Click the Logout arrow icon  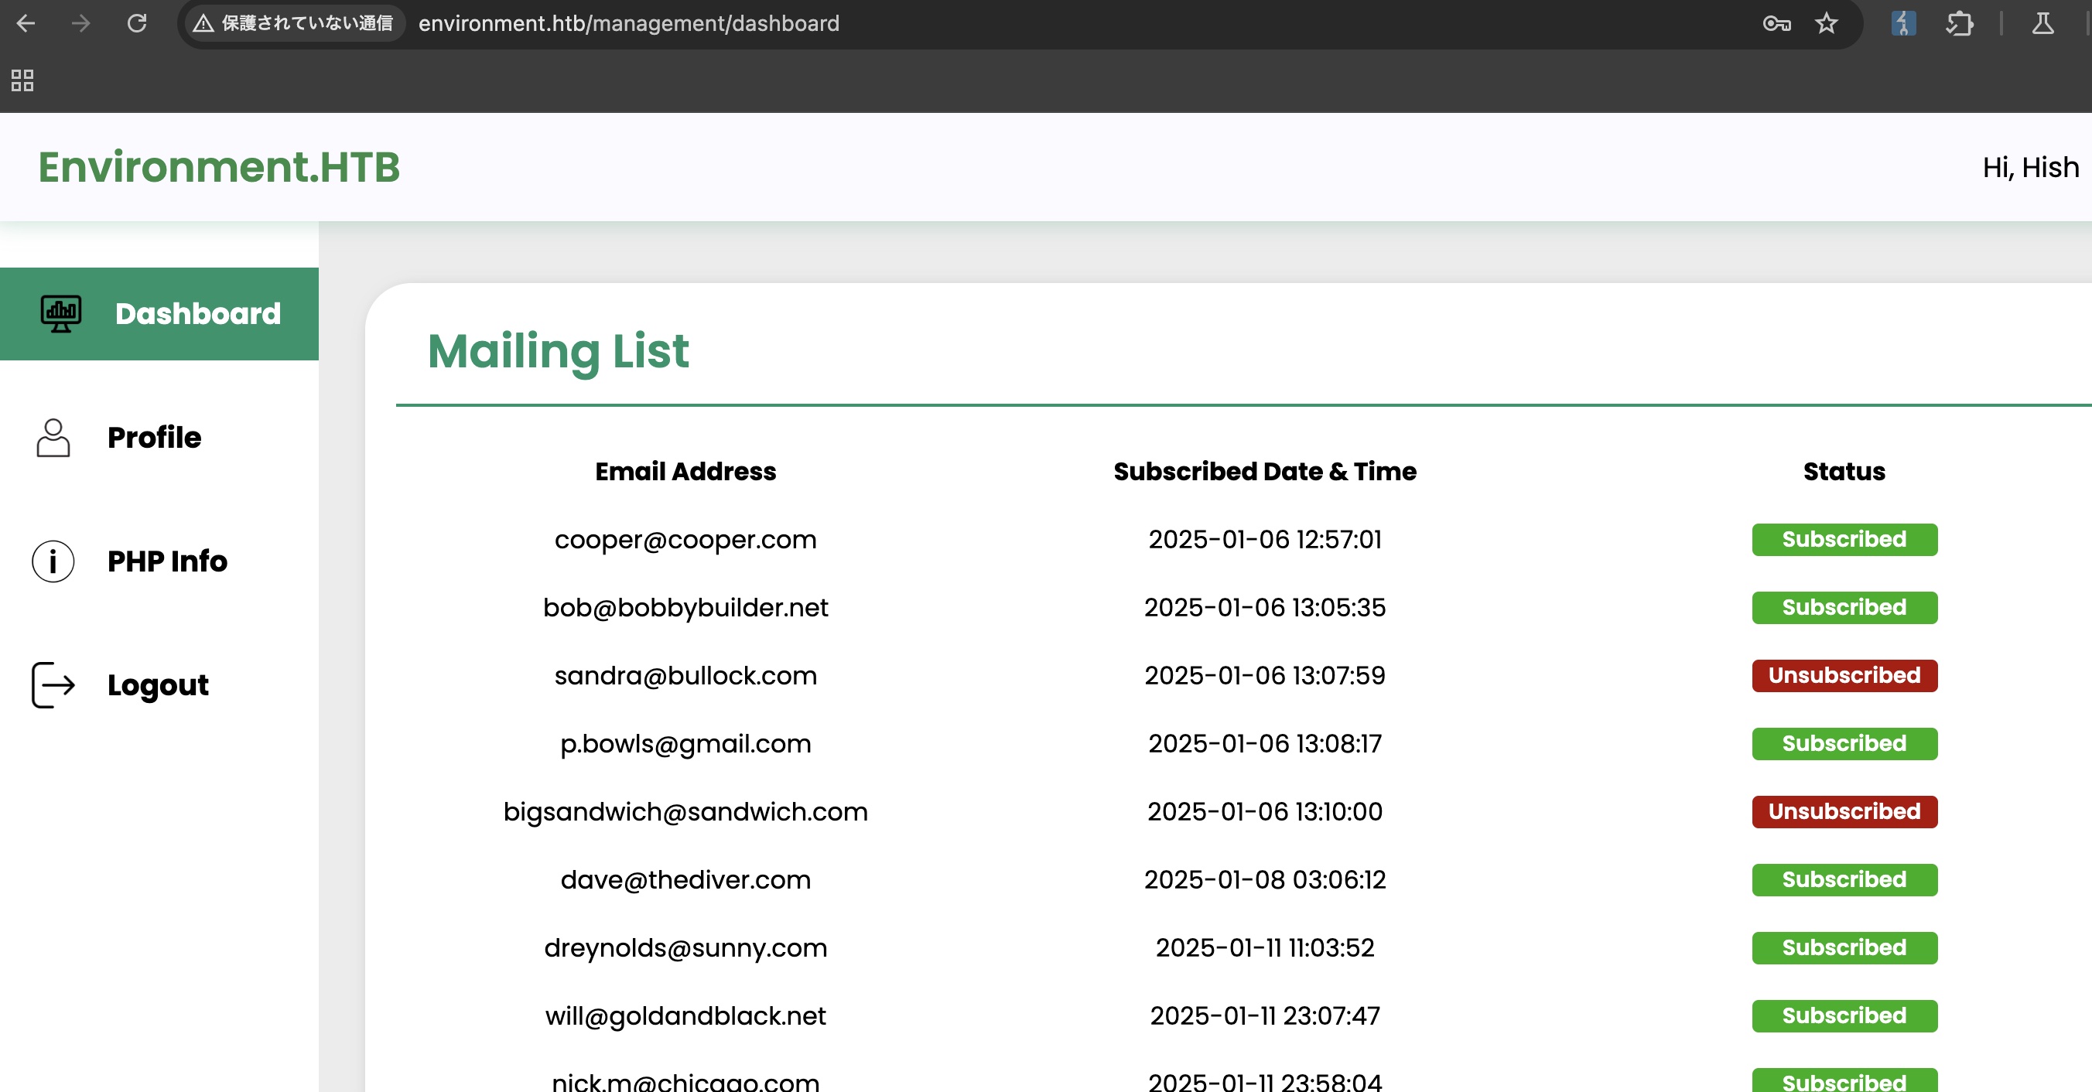pyautogui.click(x=53, y=685)
